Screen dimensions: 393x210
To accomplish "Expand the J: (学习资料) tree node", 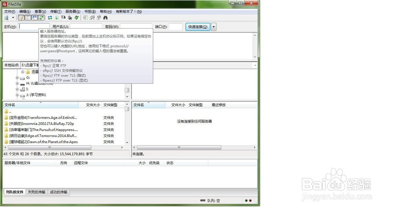I will click(17, 95).
